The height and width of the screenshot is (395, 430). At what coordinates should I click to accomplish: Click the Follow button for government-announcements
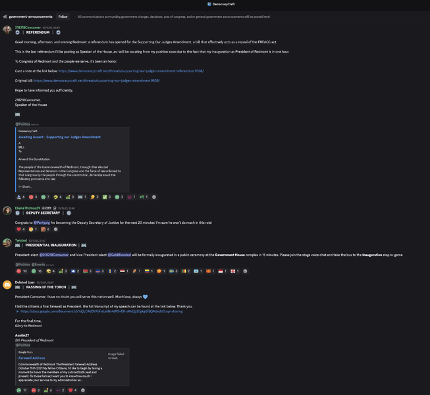coord(63,16)
